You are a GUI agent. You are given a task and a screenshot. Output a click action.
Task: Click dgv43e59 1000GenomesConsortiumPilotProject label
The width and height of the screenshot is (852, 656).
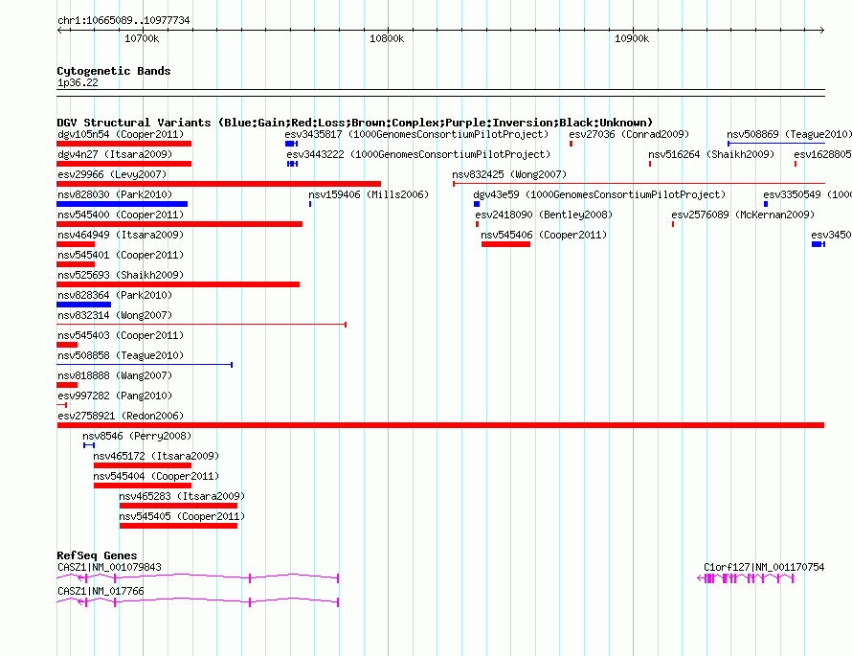pyautogui.click(x=599, y=194)
